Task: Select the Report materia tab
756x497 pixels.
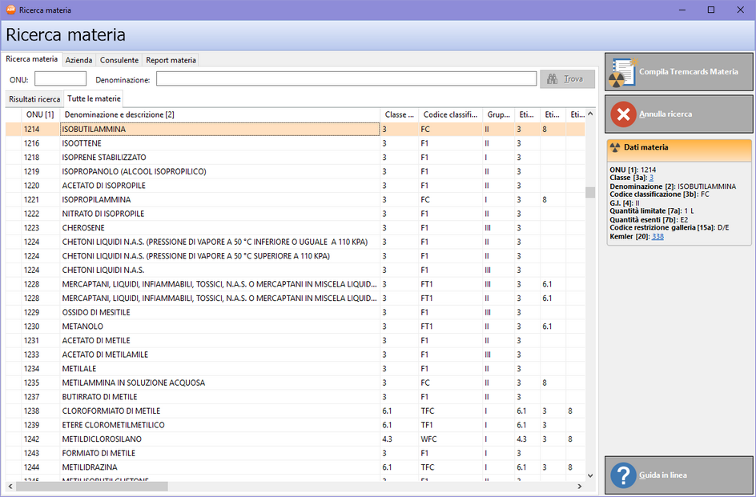Action: tap(171, 60)
